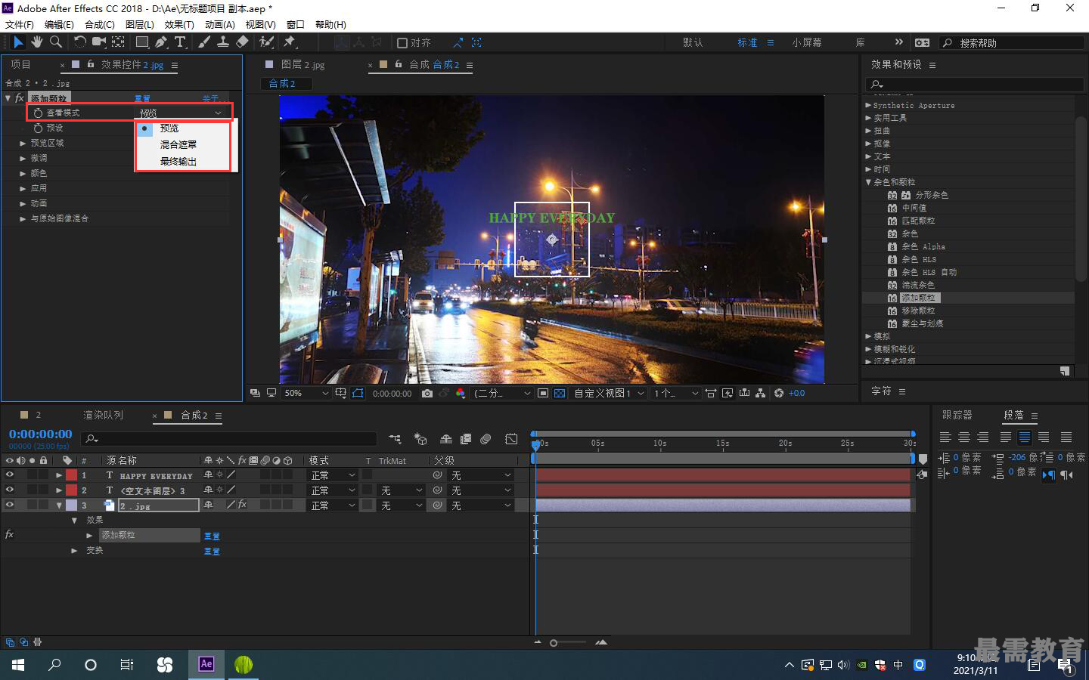Open the 自定义视图1 view dropdown
Viewport: 1089px width, 680px height.
(608, 394)
